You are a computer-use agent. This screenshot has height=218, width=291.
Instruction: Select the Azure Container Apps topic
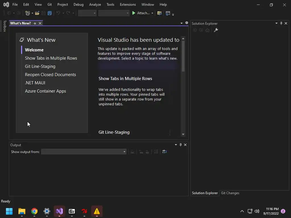[45, 91]
